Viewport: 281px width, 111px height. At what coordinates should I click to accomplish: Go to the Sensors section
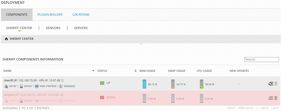coord(53,28)
